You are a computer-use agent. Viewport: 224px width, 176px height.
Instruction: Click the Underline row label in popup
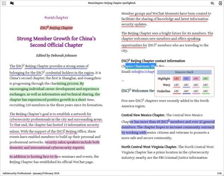(x=164, y=91)
